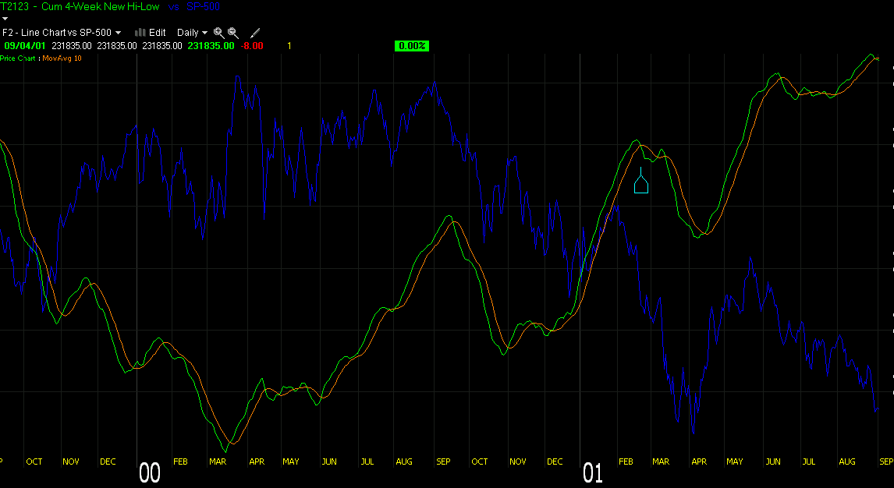Click the JUL label after year 01
This screenshot has height=488, width=894.
[x=808, y=461]
